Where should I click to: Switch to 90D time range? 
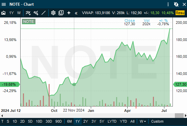[58, 121]
